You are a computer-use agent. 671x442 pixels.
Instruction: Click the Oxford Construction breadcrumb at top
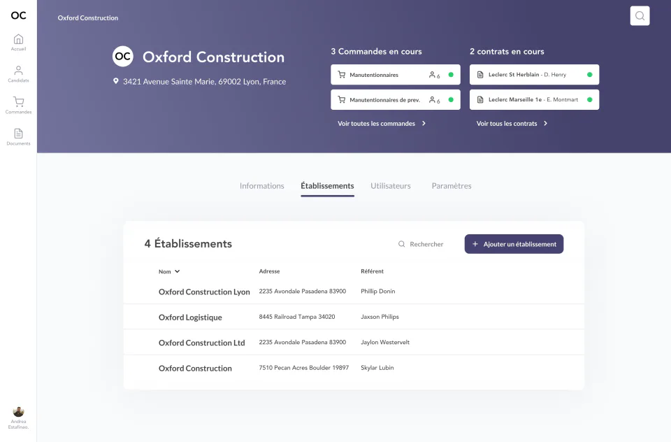click(88, 17)
